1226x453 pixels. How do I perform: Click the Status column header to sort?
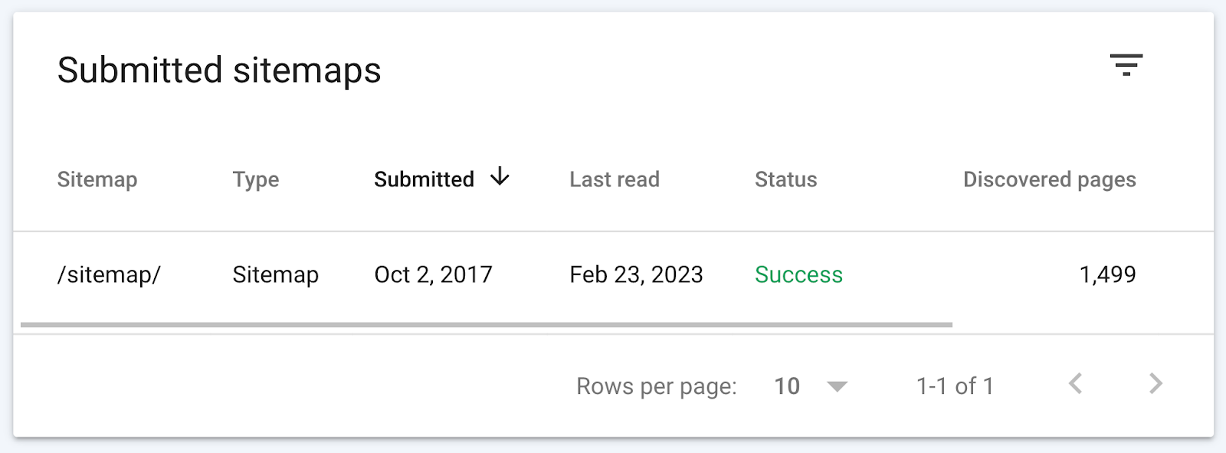(785, 179)
